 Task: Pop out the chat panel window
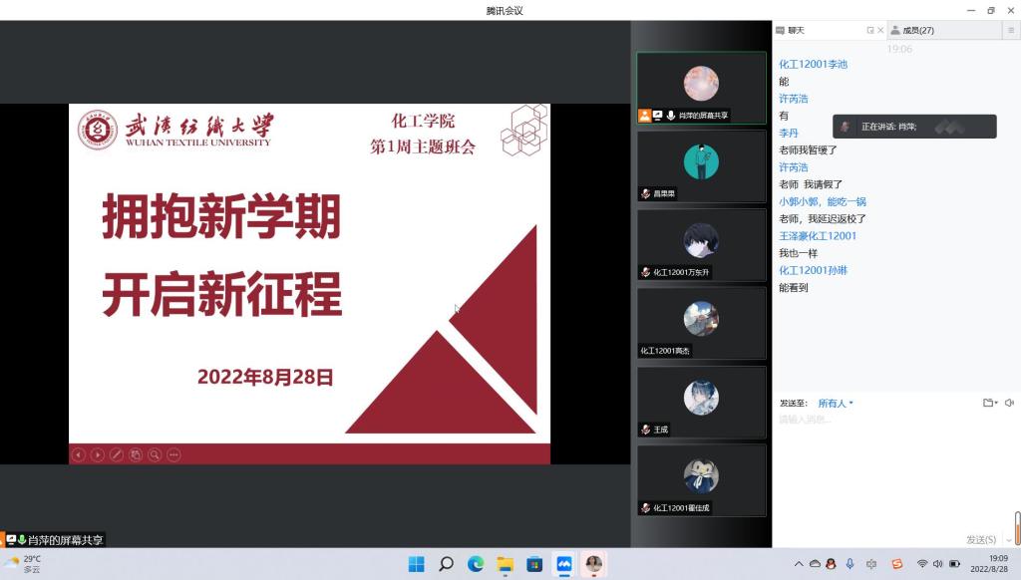pyautogui.click(x=870, y=30)
